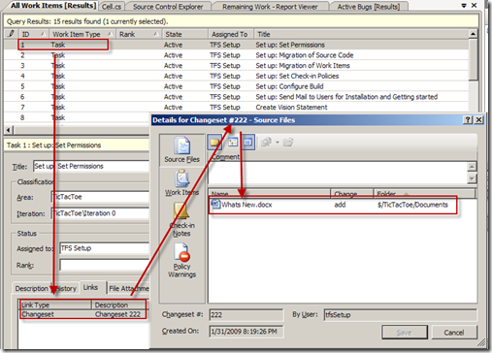Open Source Files section in changeset dialog
Viewport: 492px width, 353px height.
pyautogui.click(x=182, y=149)
